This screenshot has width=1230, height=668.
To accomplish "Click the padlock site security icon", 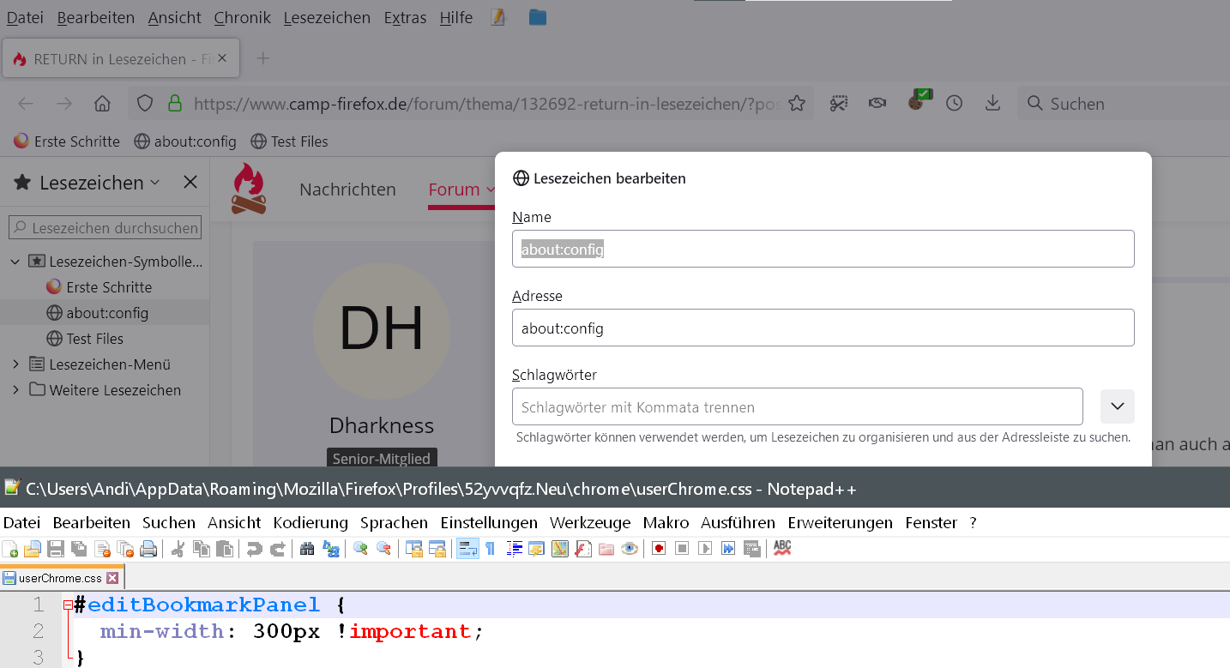I will coord(175,104).
